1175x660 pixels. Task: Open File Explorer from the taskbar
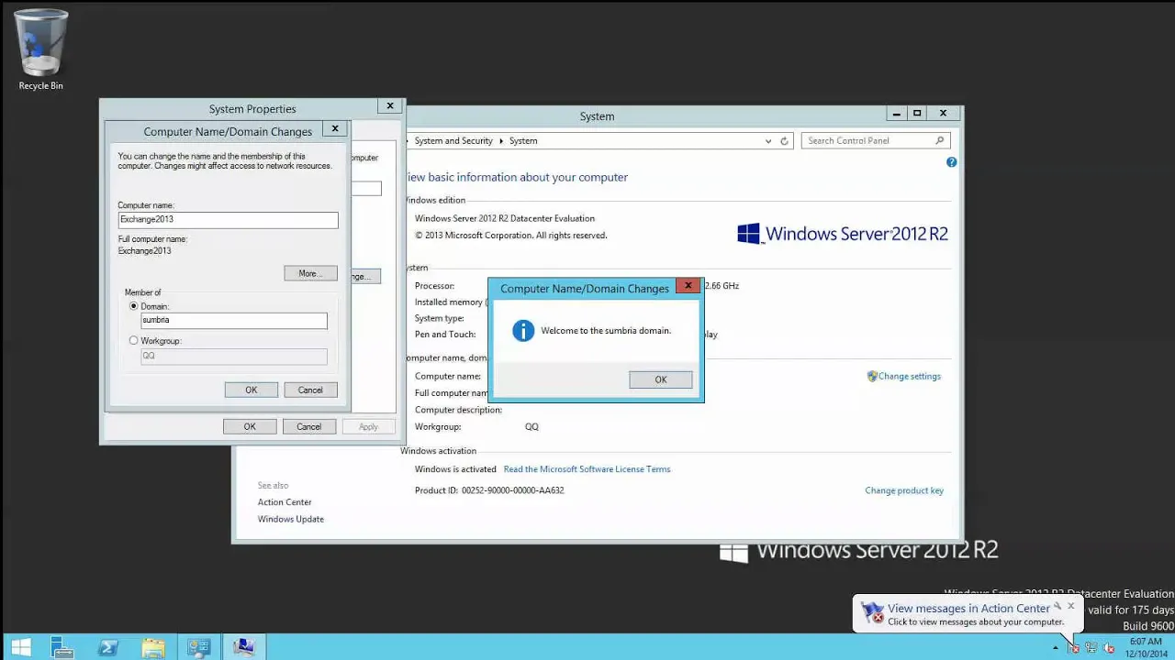(x=153, y=647)
